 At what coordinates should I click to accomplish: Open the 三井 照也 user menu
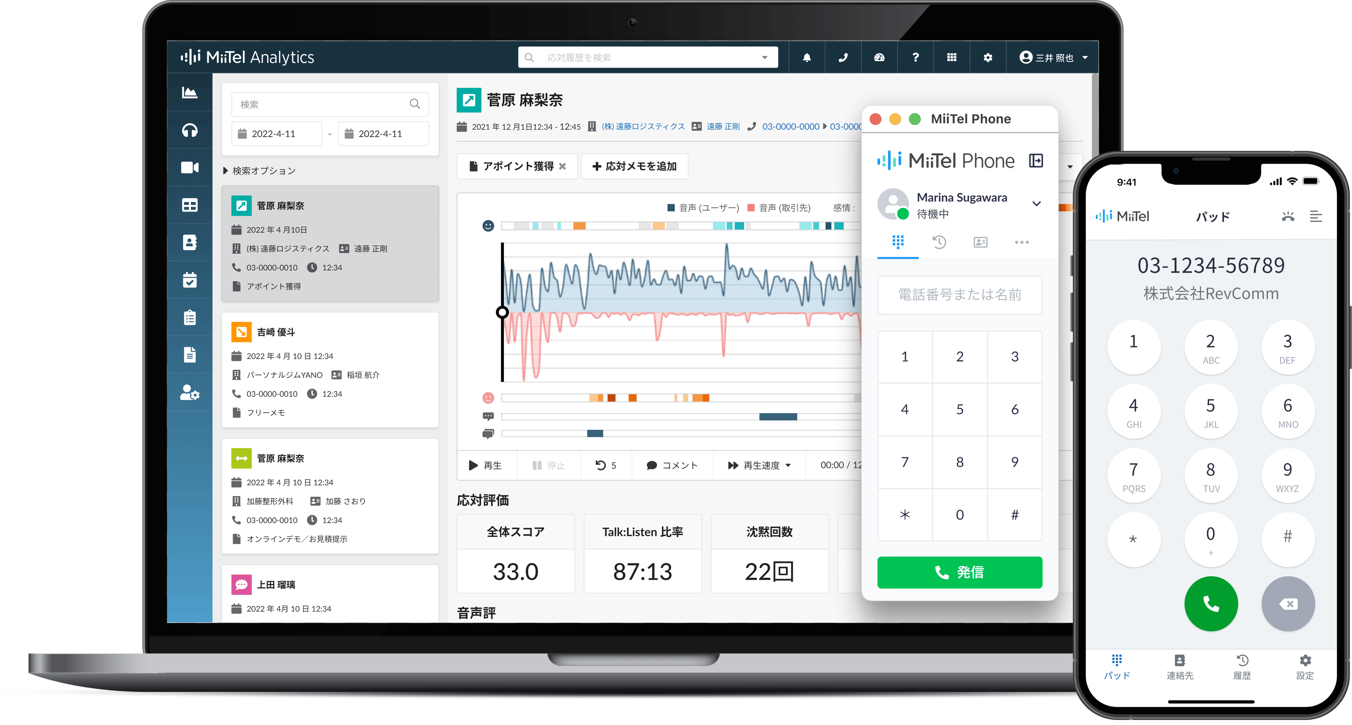point(1053,58)
